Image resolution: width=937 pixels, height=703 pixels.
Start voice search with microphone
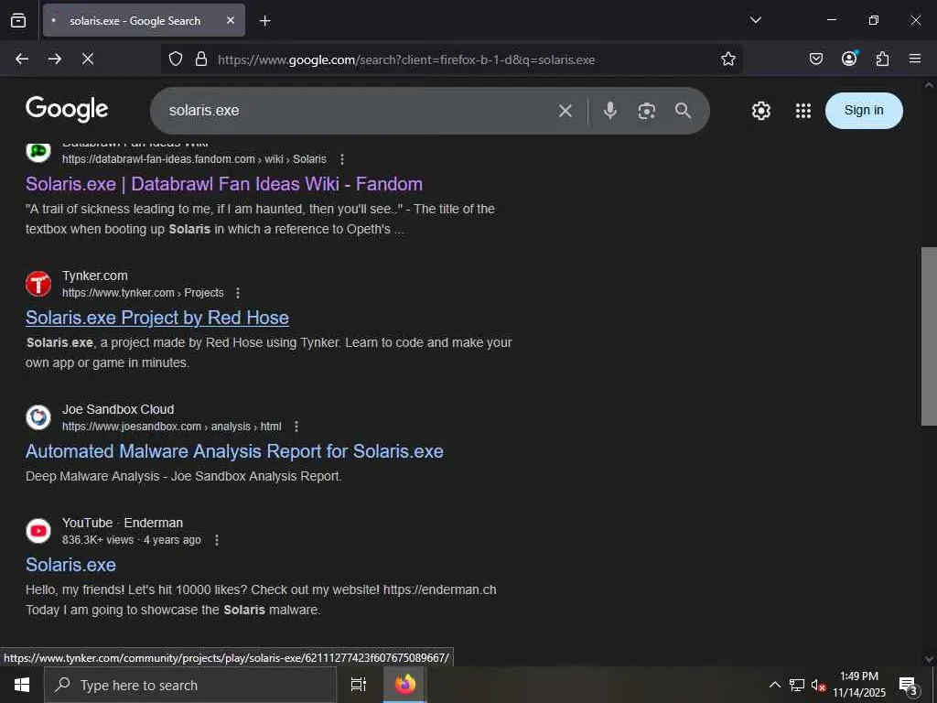tap(610, 111)
